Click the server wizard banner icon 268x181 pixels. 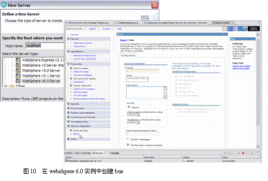(x=145, y=18)
